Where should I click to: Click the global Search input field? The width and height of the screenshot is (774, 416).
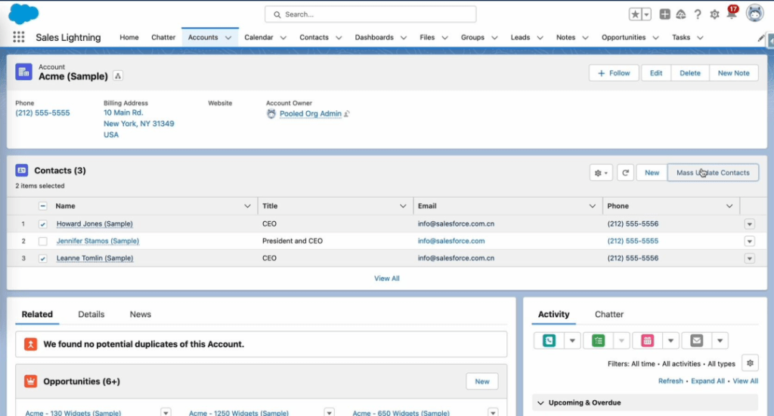coord(370,14)
